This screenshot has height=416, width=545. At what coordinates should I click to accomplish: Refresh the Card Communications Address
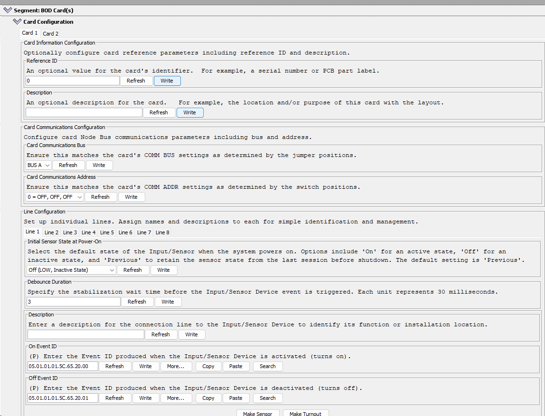coord(101,197)
